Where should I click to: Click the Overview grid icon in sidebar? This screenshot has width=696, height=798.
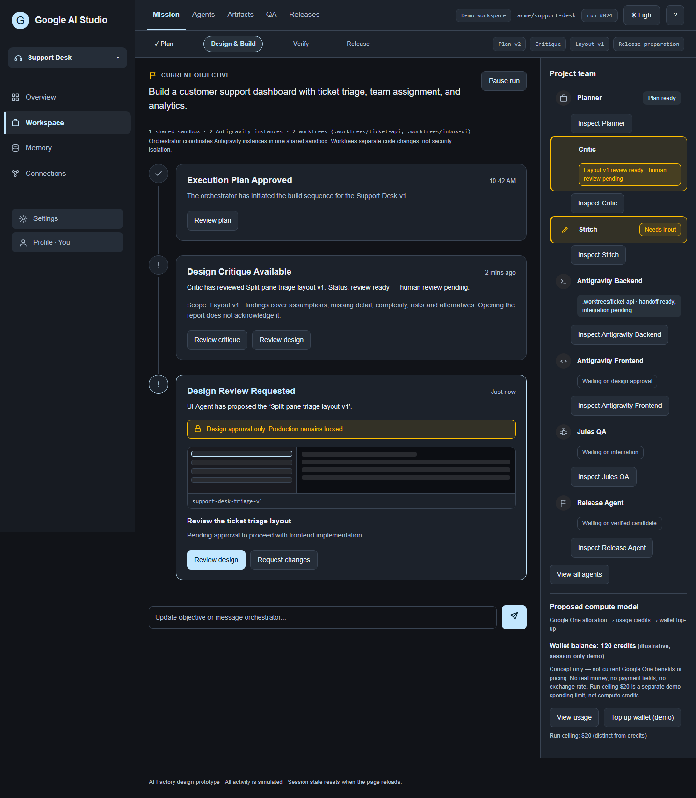[15, 97]
